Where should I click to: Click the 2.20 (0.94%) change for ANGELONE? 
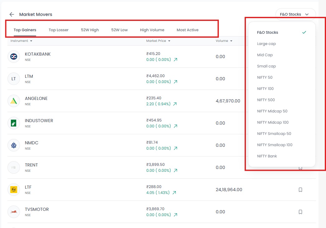(158, 104)
